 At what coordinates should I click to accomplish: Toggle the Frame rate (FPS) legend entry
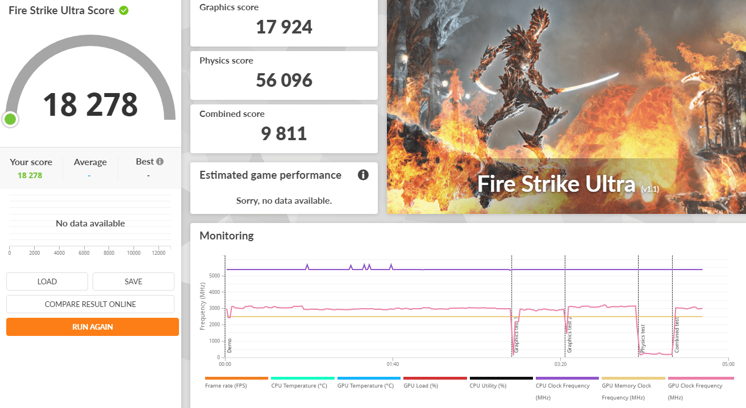tap(236, 382)
